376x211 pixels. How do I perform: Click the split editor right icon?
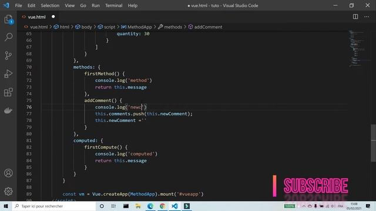coord(355,16)
